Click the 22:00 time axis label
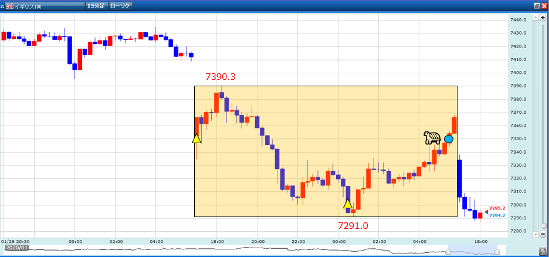The width and height of the screenshot is (549, 257). 297,242
